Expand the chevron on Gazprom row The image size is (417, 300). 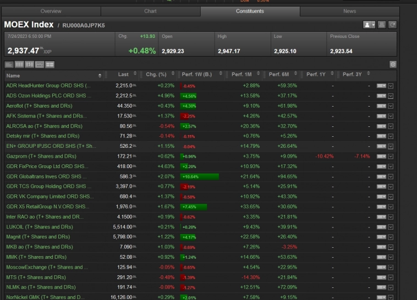(x=391, y=156)
